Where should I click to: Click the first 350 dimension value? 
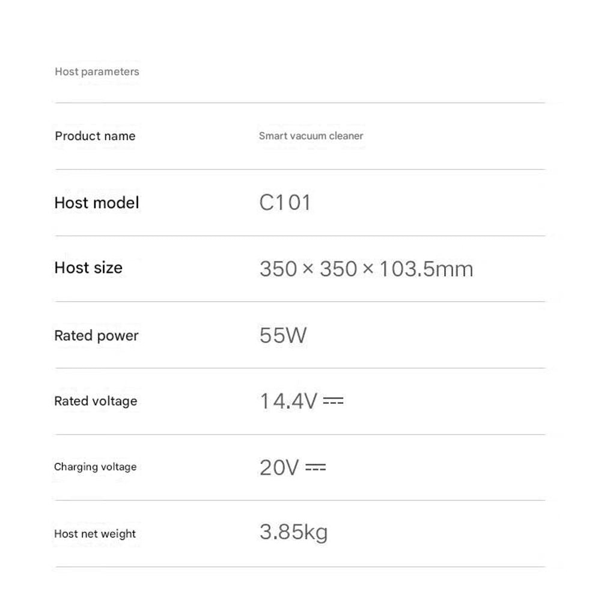(x=278, y=269)
